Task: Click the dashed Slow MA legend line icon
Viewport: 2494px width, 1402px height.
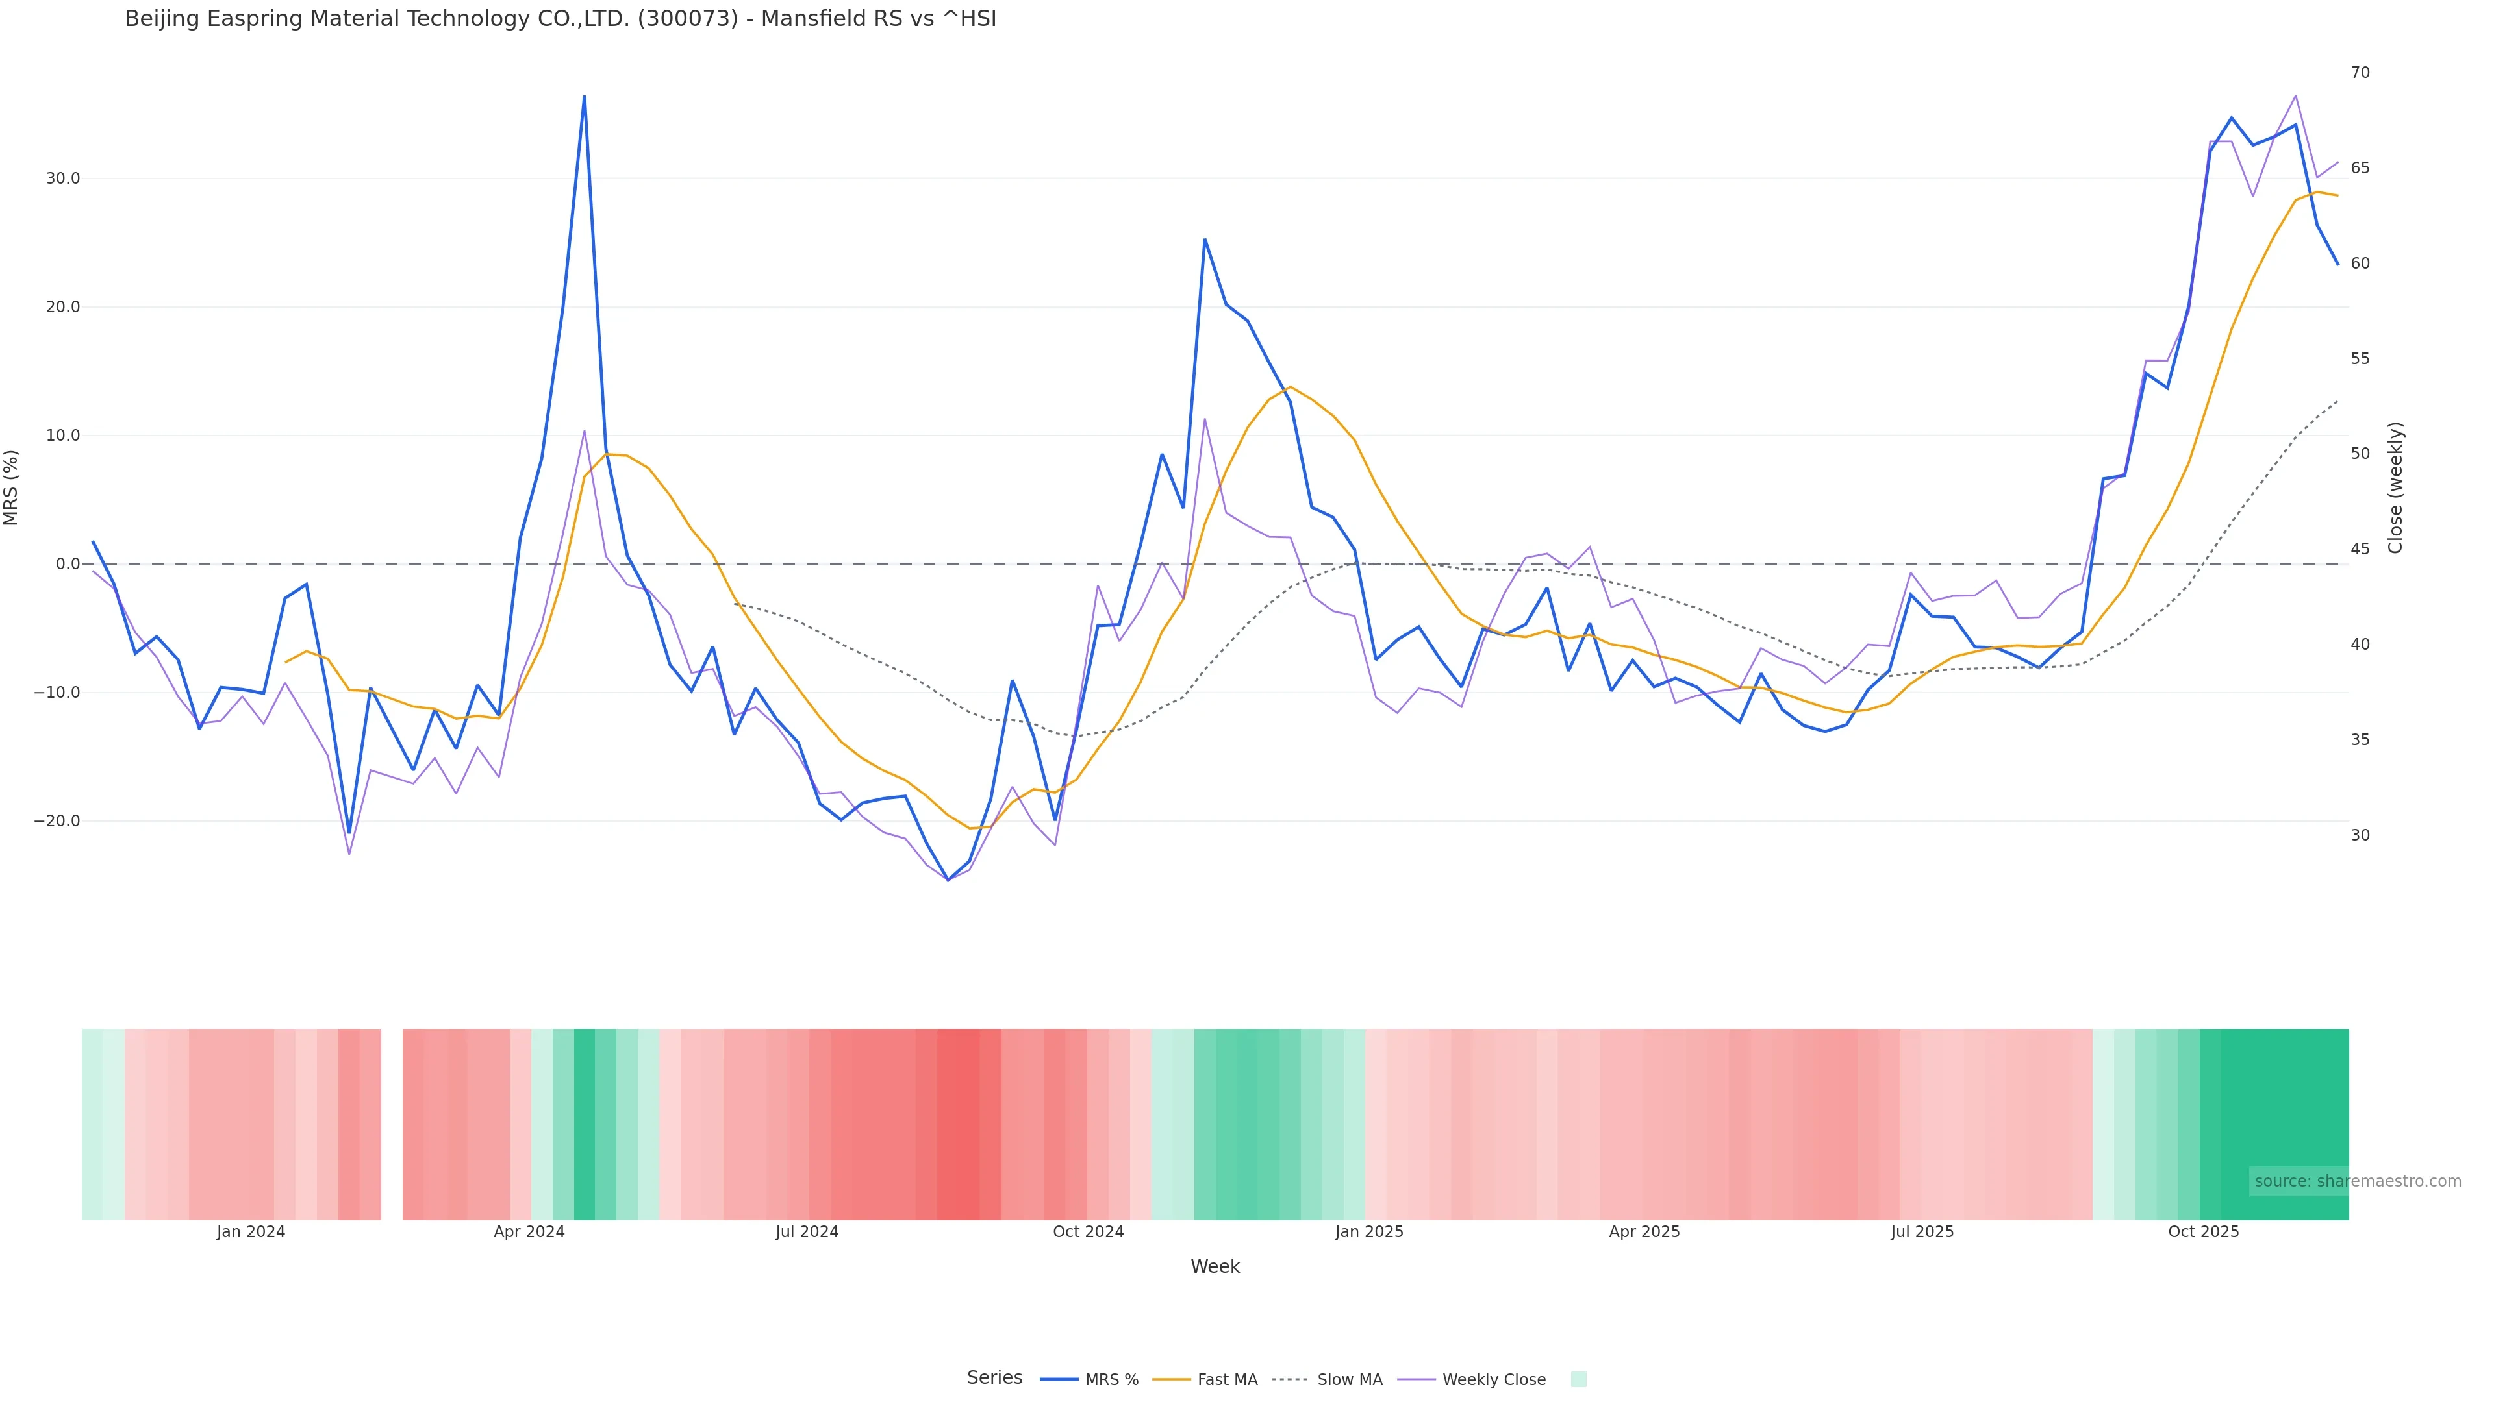Action: click(x=1290, y=1380)
